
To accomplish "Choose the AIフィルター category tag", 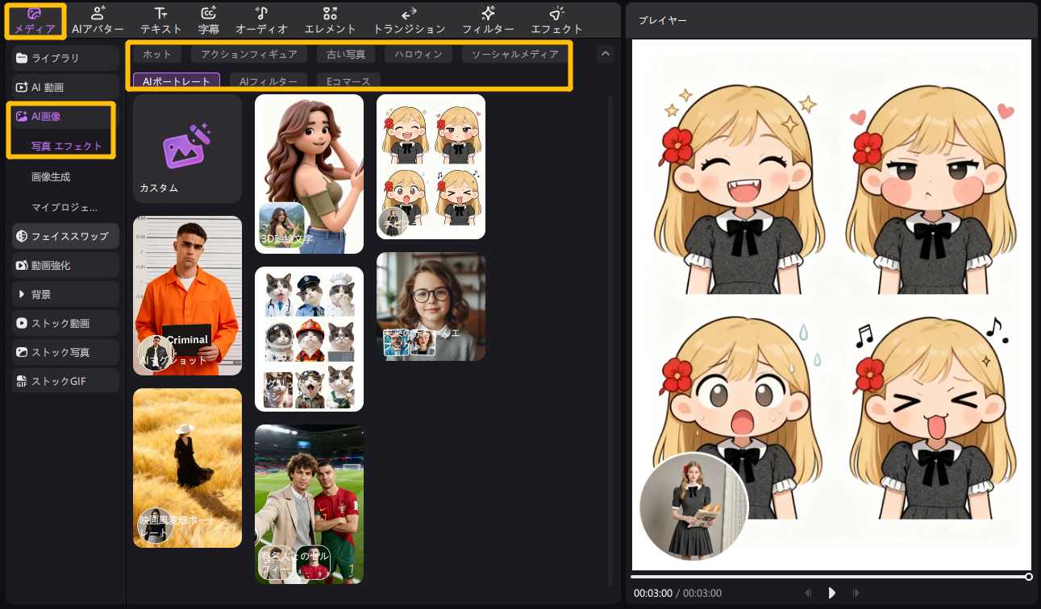I will 269,81.
